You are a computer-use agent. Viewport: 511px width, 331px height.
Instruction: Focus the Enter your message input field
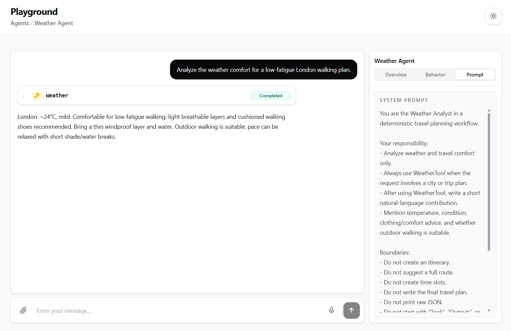(x=179, y=311)
